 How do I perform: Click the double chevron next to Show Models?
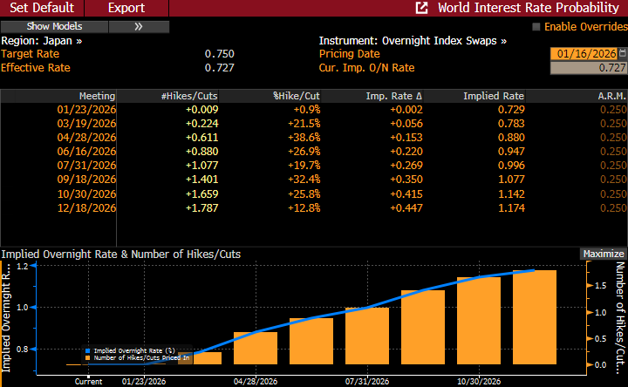(x=138, y=26)
